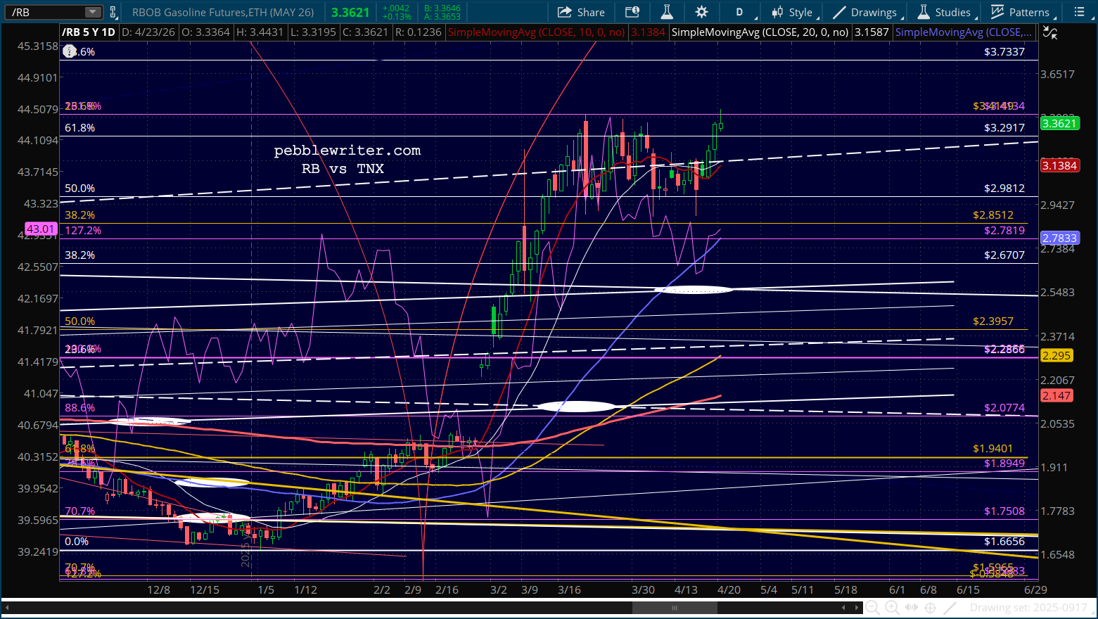Click the /RB 5 Y 1D chart label
Screen dimensions: 1098x619
(x=88, y=32)
